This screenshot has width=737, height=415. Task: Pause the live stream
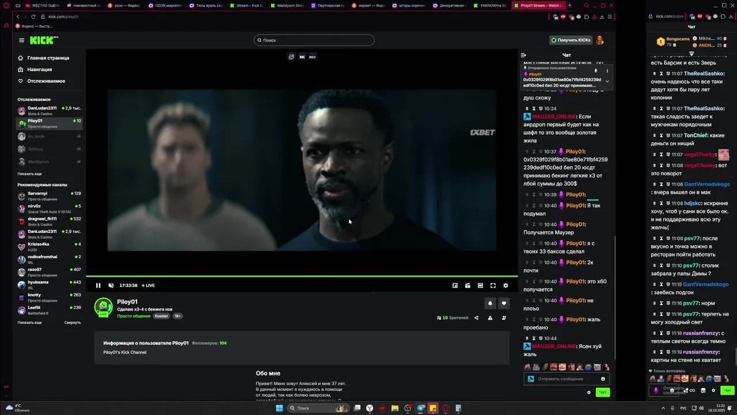coord(98,285)
